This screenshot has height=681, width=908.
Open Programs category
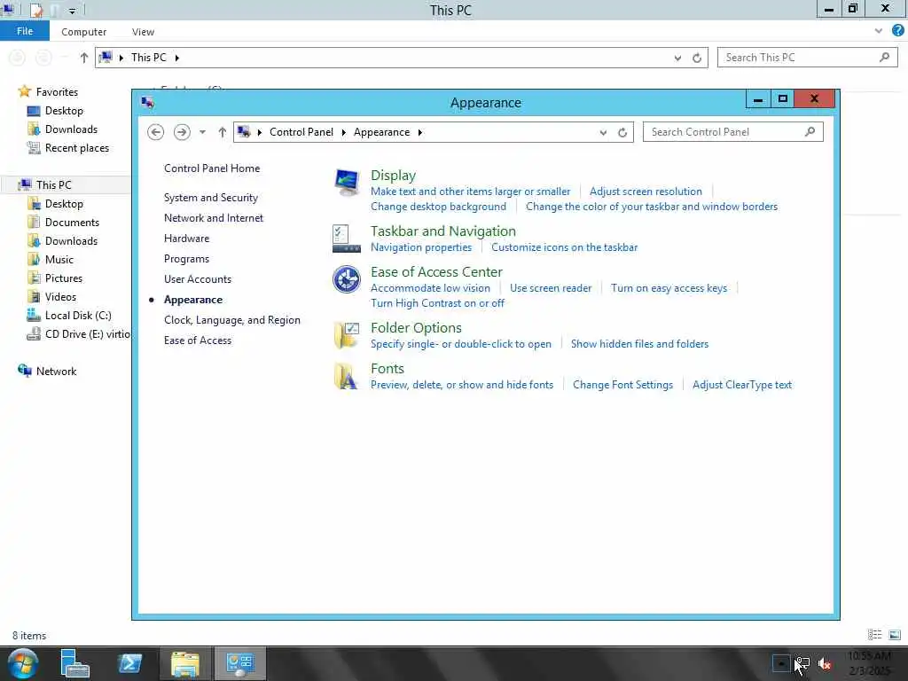point(186,259)
